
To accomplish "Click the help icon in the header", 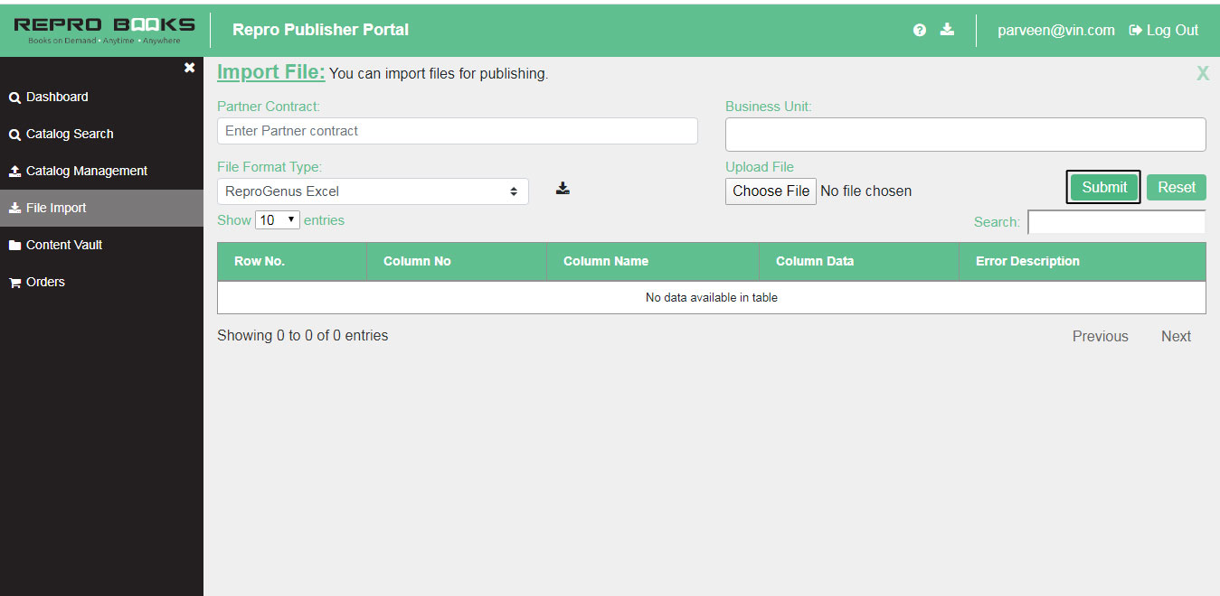I will coord(920,30).
